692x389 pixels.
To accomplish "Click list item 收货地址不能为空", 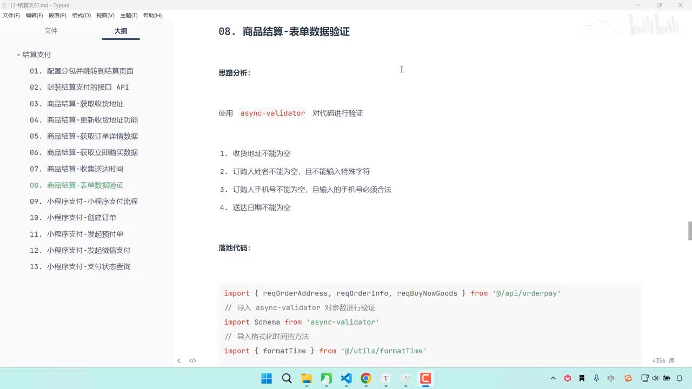I will click(x=262, y=153).
